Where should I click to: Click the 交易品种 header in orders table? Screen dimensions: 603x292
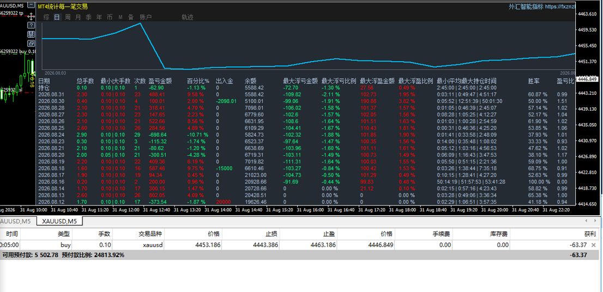click(x=150, y=234)
